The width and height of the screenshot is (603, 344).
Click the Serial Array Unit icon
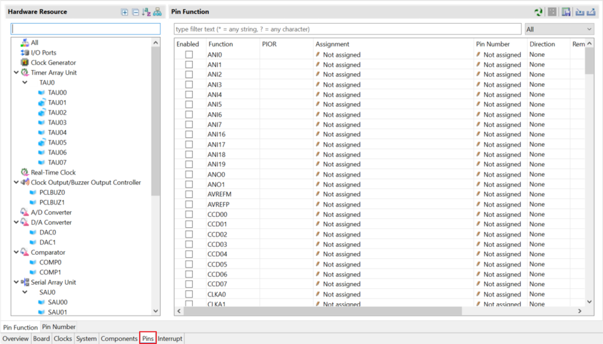tap(25, 282)
